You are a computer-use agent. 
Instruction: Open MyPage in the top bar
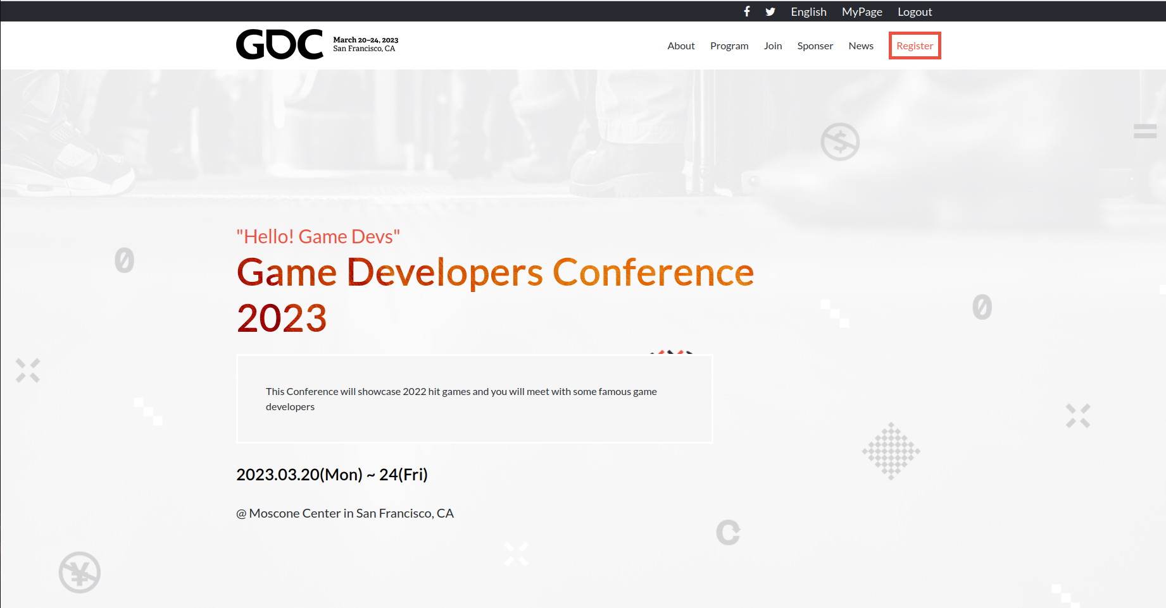coord(862,11)
